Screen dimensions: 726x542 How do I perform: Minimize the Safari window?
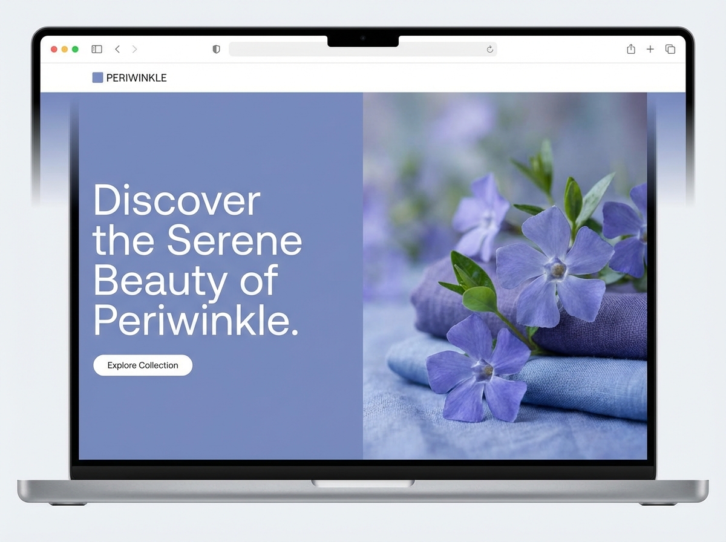64,49
